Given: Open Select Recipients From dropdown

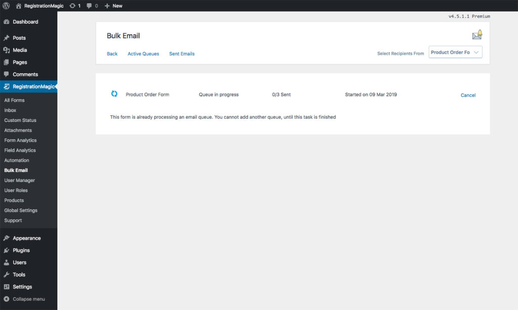Looking at the screenshot, I should 455,53.
